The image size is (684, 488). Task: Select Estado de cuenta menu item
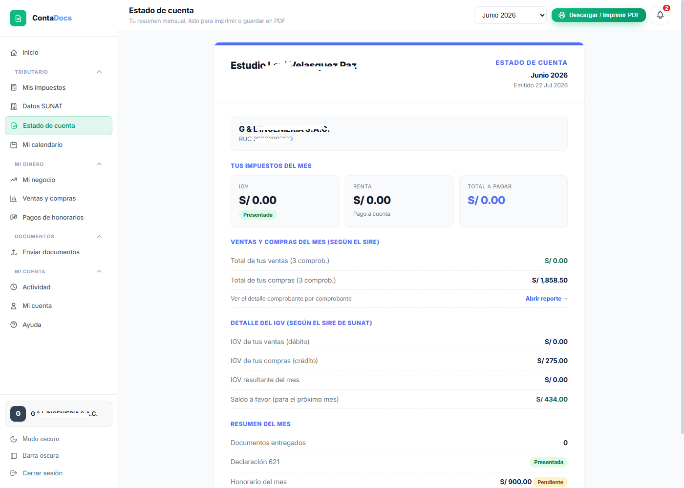click(59, 126)
